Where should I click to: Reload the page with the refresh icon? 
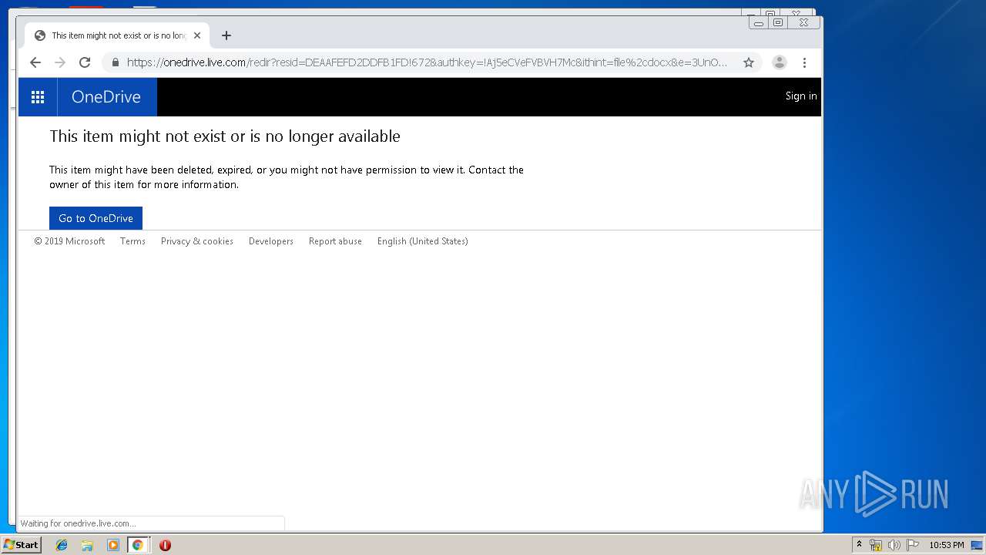tap(85, 62)
